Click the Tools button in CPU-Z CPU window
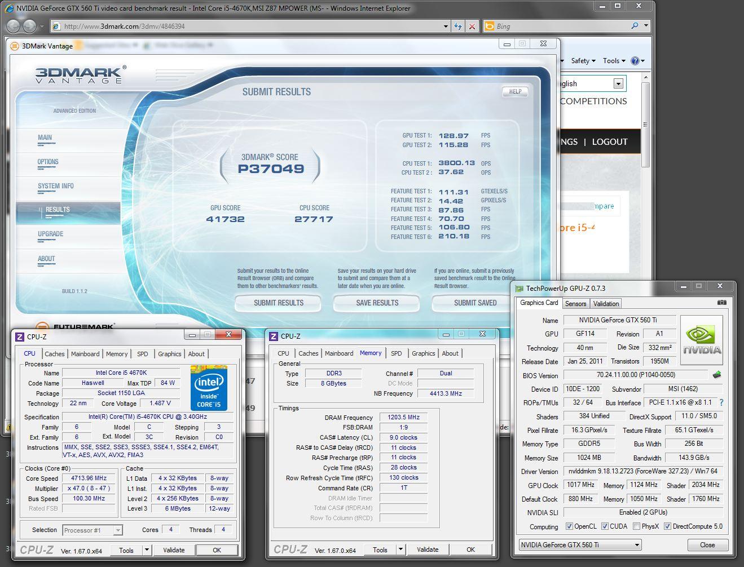Screen dimensions: 744x567 coord(126,550)
